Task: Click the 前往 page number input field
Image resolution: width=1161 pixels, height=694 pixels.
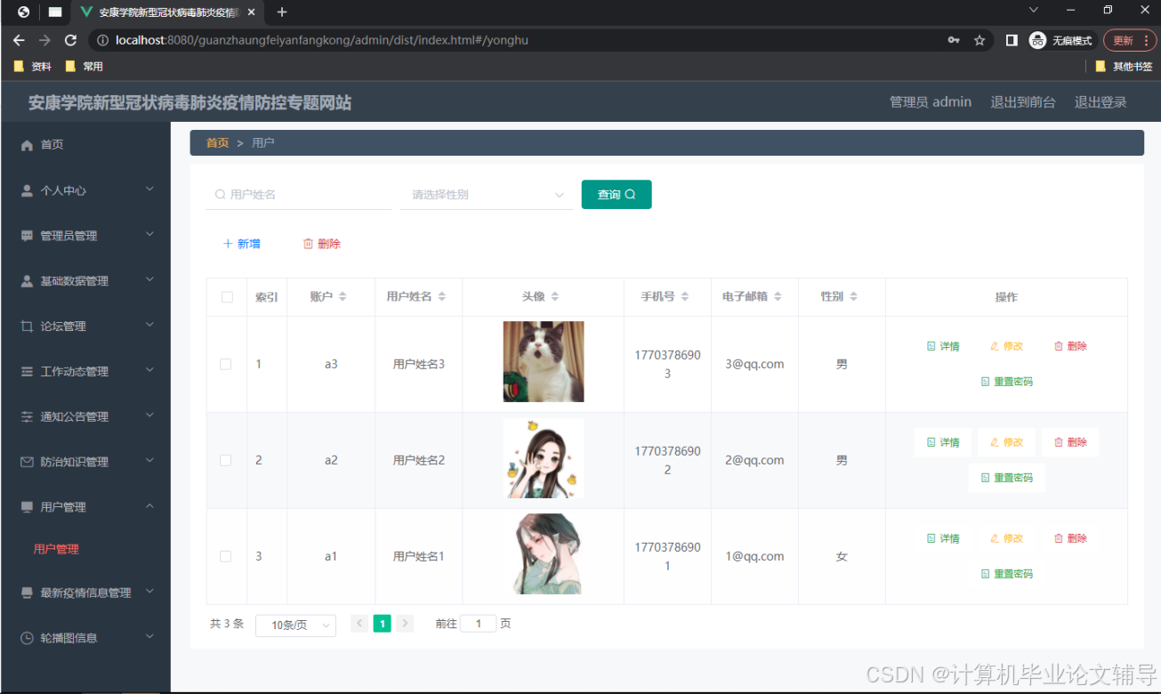Action: click(478, 624)
